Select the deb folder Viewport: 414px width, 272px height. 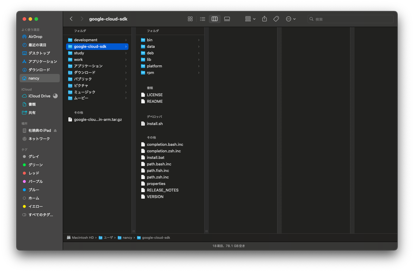(x=170, y=53)
